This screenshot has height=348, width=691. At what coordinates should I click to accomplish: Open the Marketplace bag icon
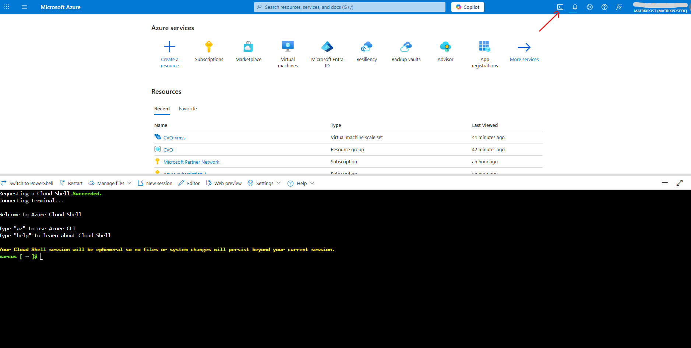[248, 47]
